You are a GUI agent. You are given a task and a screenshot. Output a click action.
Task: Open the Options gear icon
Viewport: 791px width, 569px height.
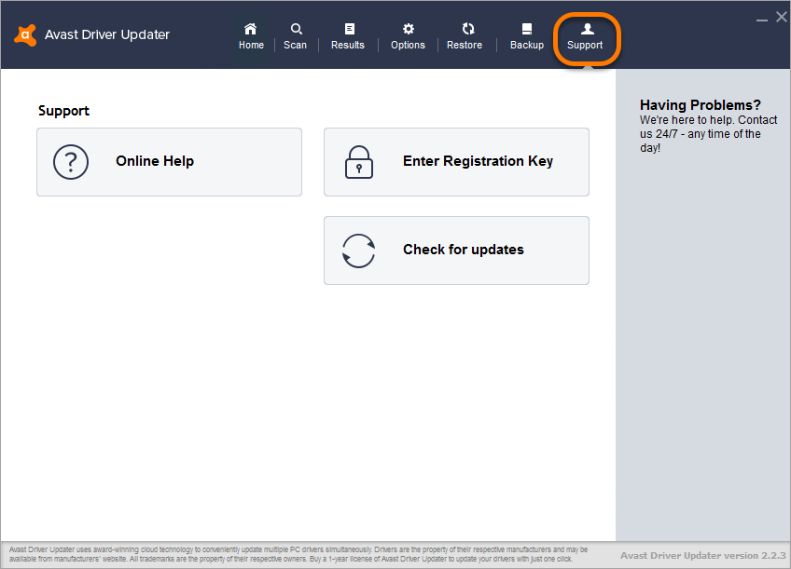click(409, 29)
